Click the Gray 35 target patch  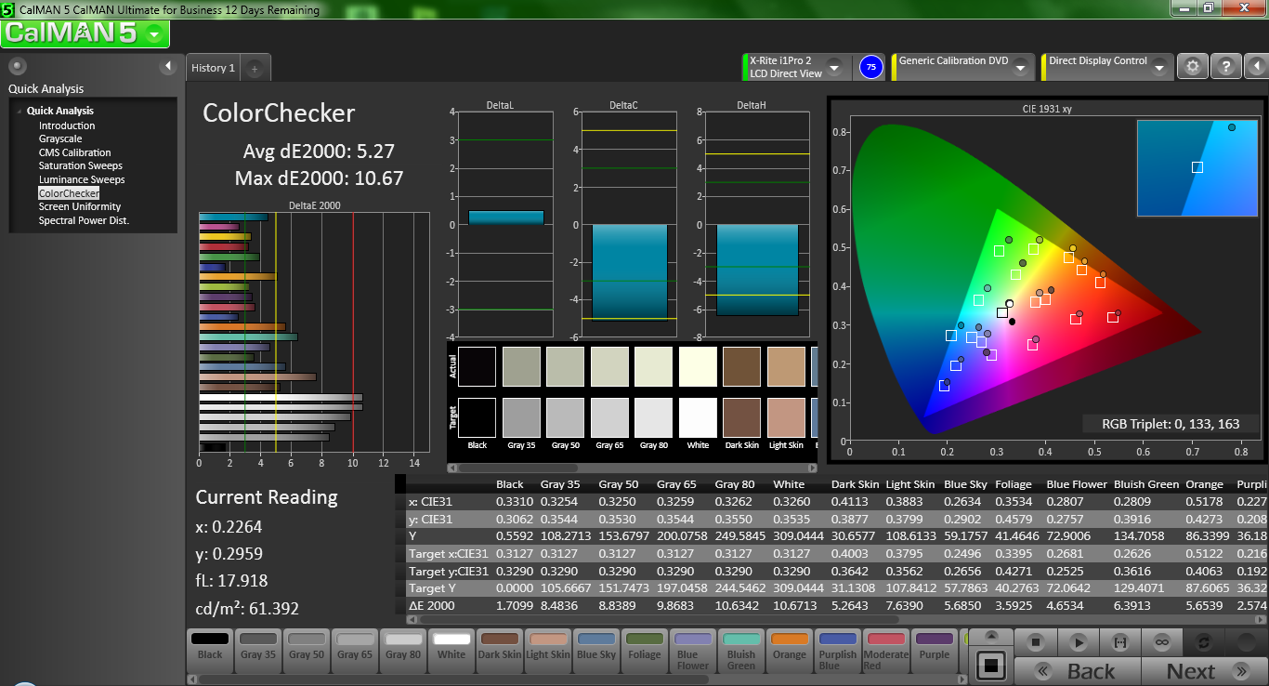[522, 417]
